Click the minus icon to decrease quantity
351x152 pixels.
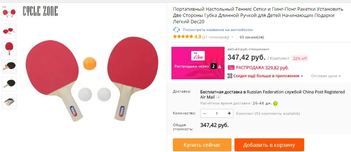click(204, 113)
